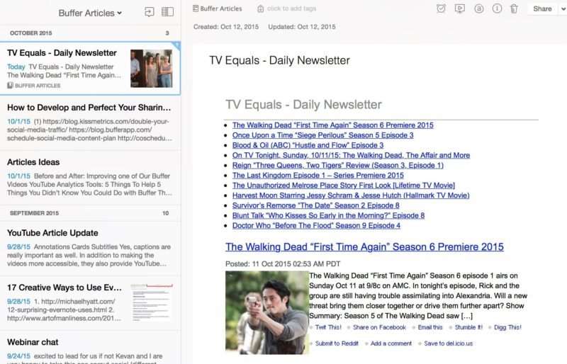Open the 'Articles Ideas' note
The image size is (567, 364).
[x=91, y=178]
